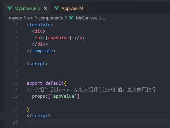The width and height of the screenshot is (170, 128).
Task: Click closing </div> tag
Action: coord(40,44)
